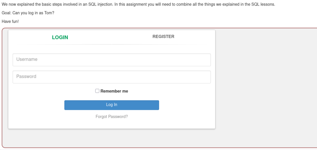Click the SQL injection intro paragraph
Screen dimensions: 317x150
point(138,4)
